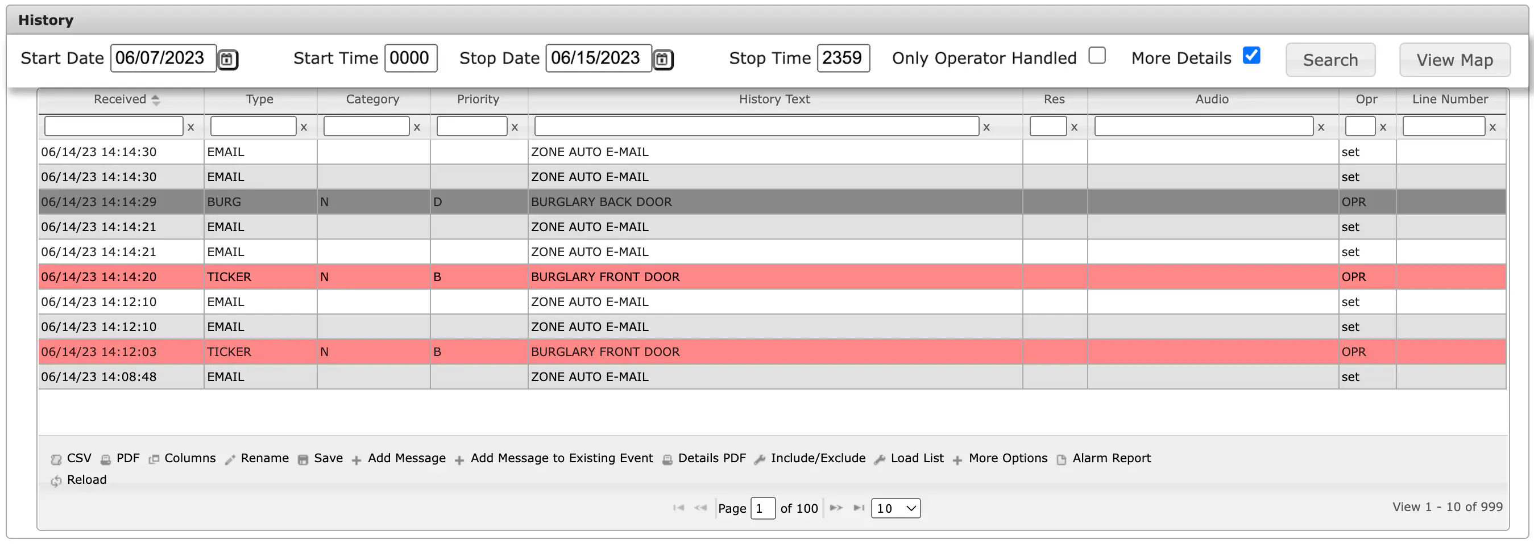Clear the Priority filter with its x
Image resolution: width=1534 pixels, height=544 pixels.
pyautogui.click(x=515, y=127)
